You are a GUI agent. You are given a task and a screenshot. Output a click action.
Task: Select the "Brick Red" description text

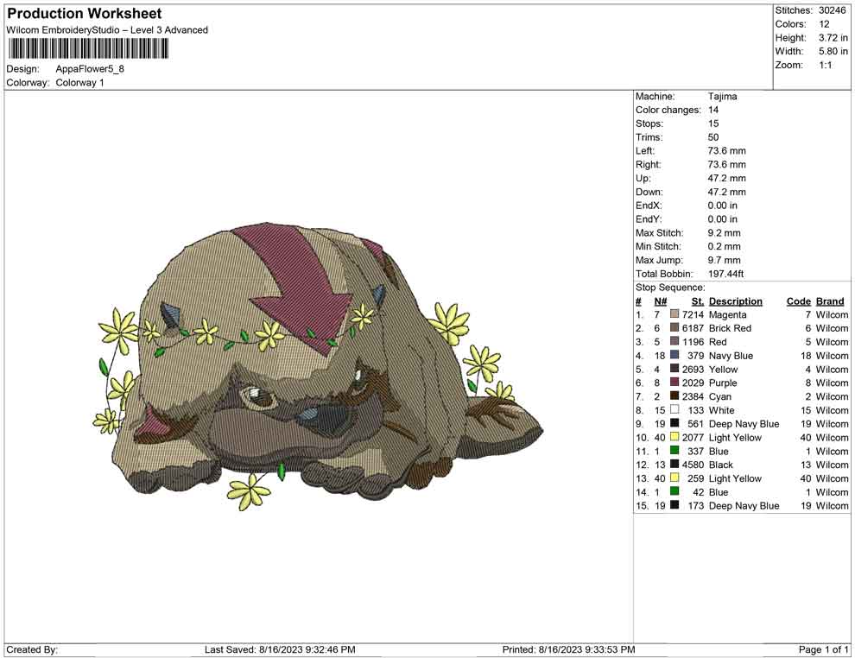click(x=730, y=328)
